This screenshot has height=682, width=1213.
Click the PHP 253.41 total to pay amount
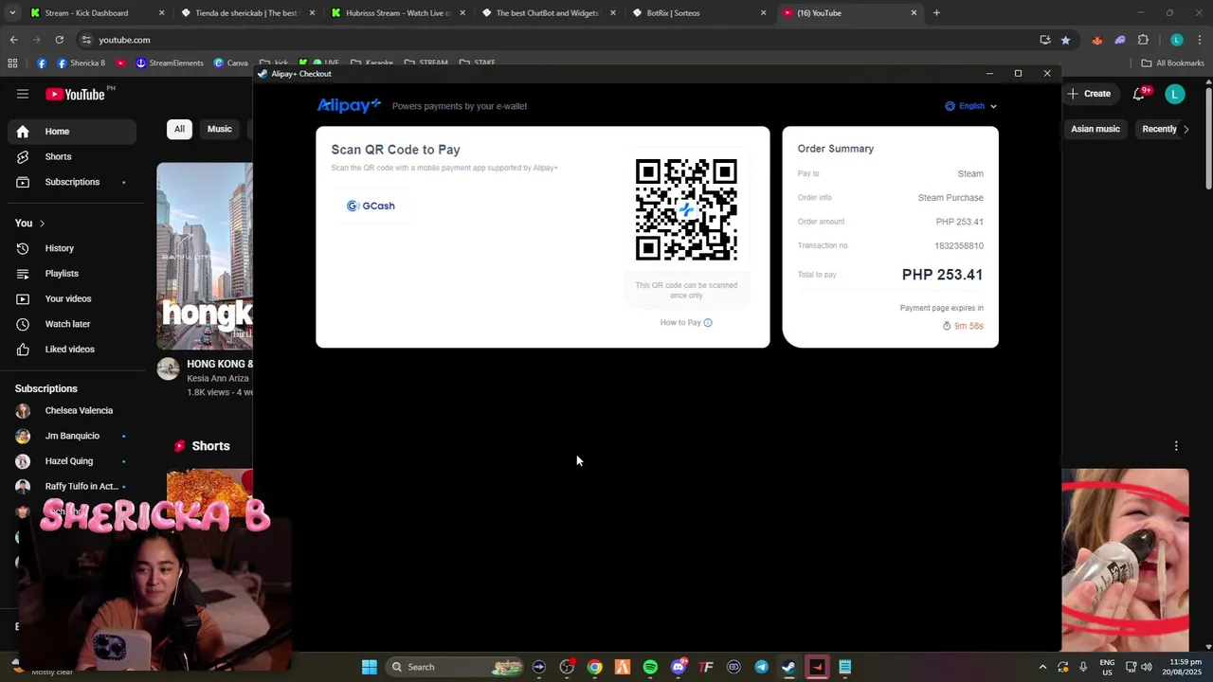tap(942, 275)
